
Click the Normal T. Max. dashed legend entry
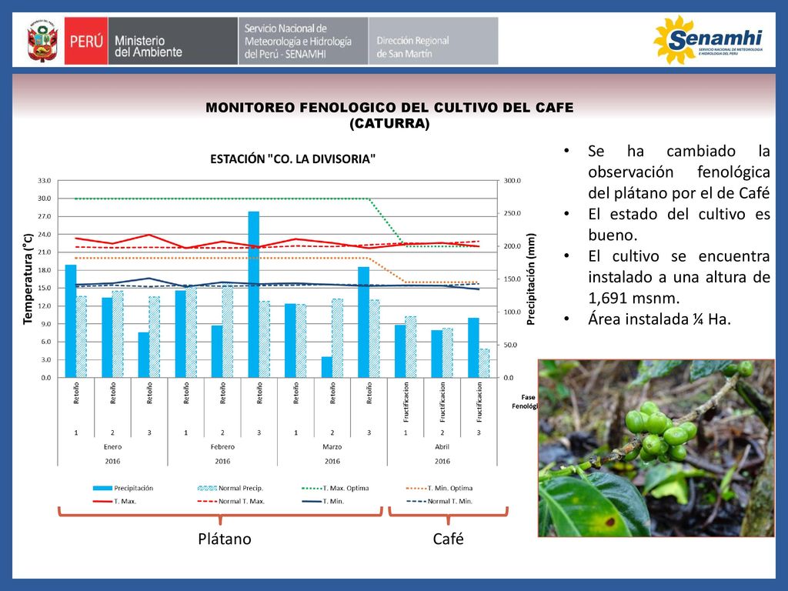(x=231, y=501)
